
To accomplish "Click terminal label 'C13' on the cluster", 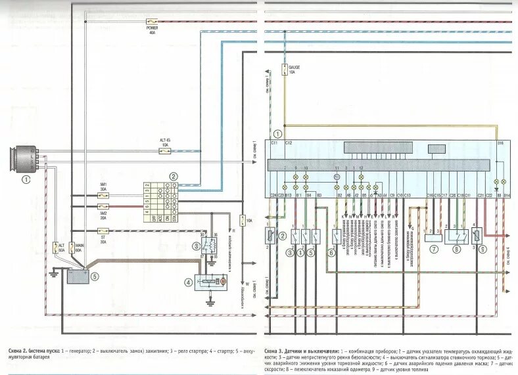I will pos(408,196).
